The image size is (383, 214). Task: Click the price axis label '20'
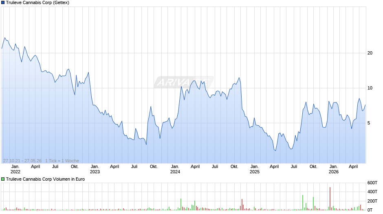click(370, 53)
